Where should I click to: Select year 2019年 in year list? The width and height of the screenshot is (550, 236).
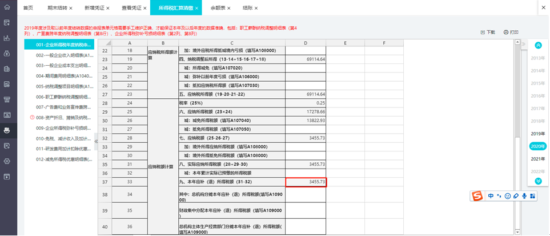tap(538, 134)
